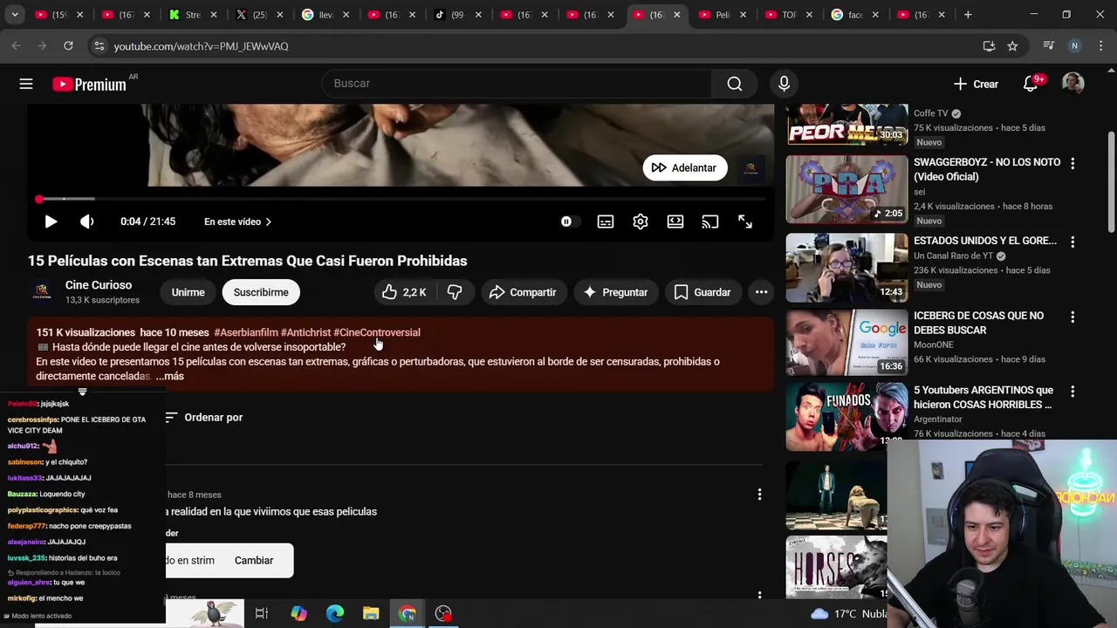1117x628 pixels.
Task: Switch to the Google 'llev' tab
Action: 325,15
